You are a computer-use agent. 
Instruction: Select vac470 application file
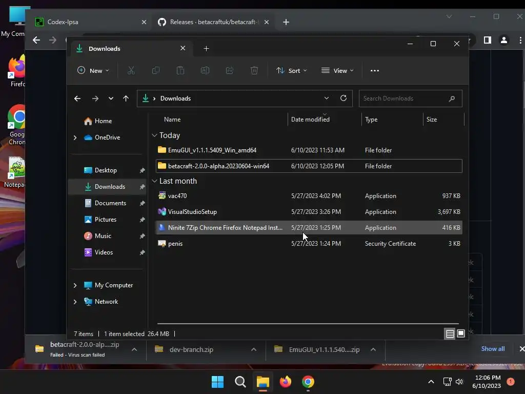(x=309, y=196)
